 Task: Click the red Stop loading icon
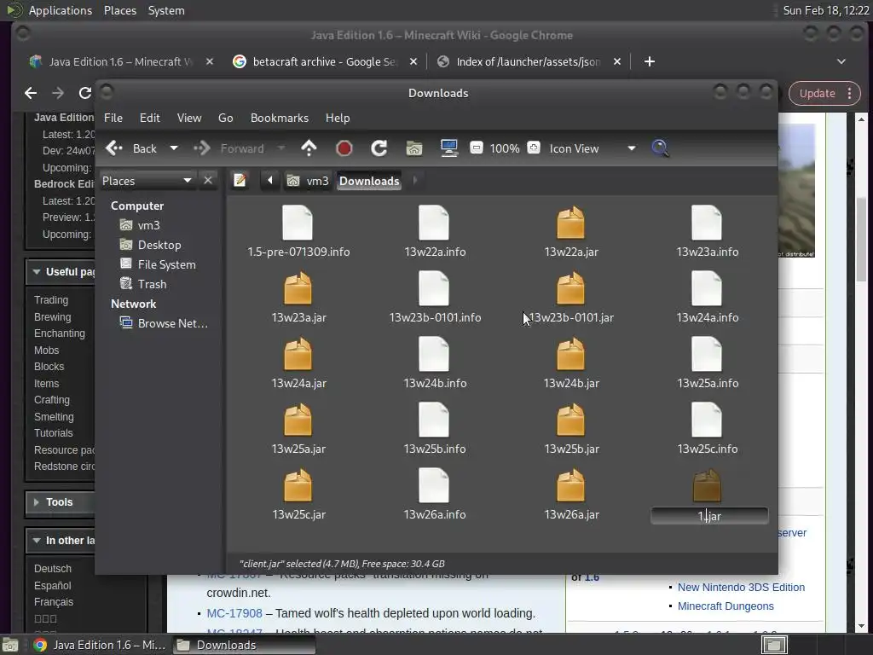click(344, 148)
